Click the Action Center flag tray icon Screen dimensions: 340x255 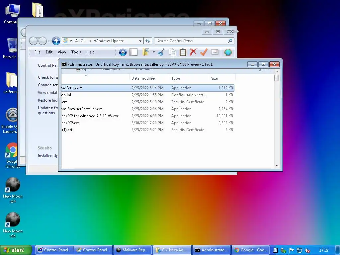[292, 250]
